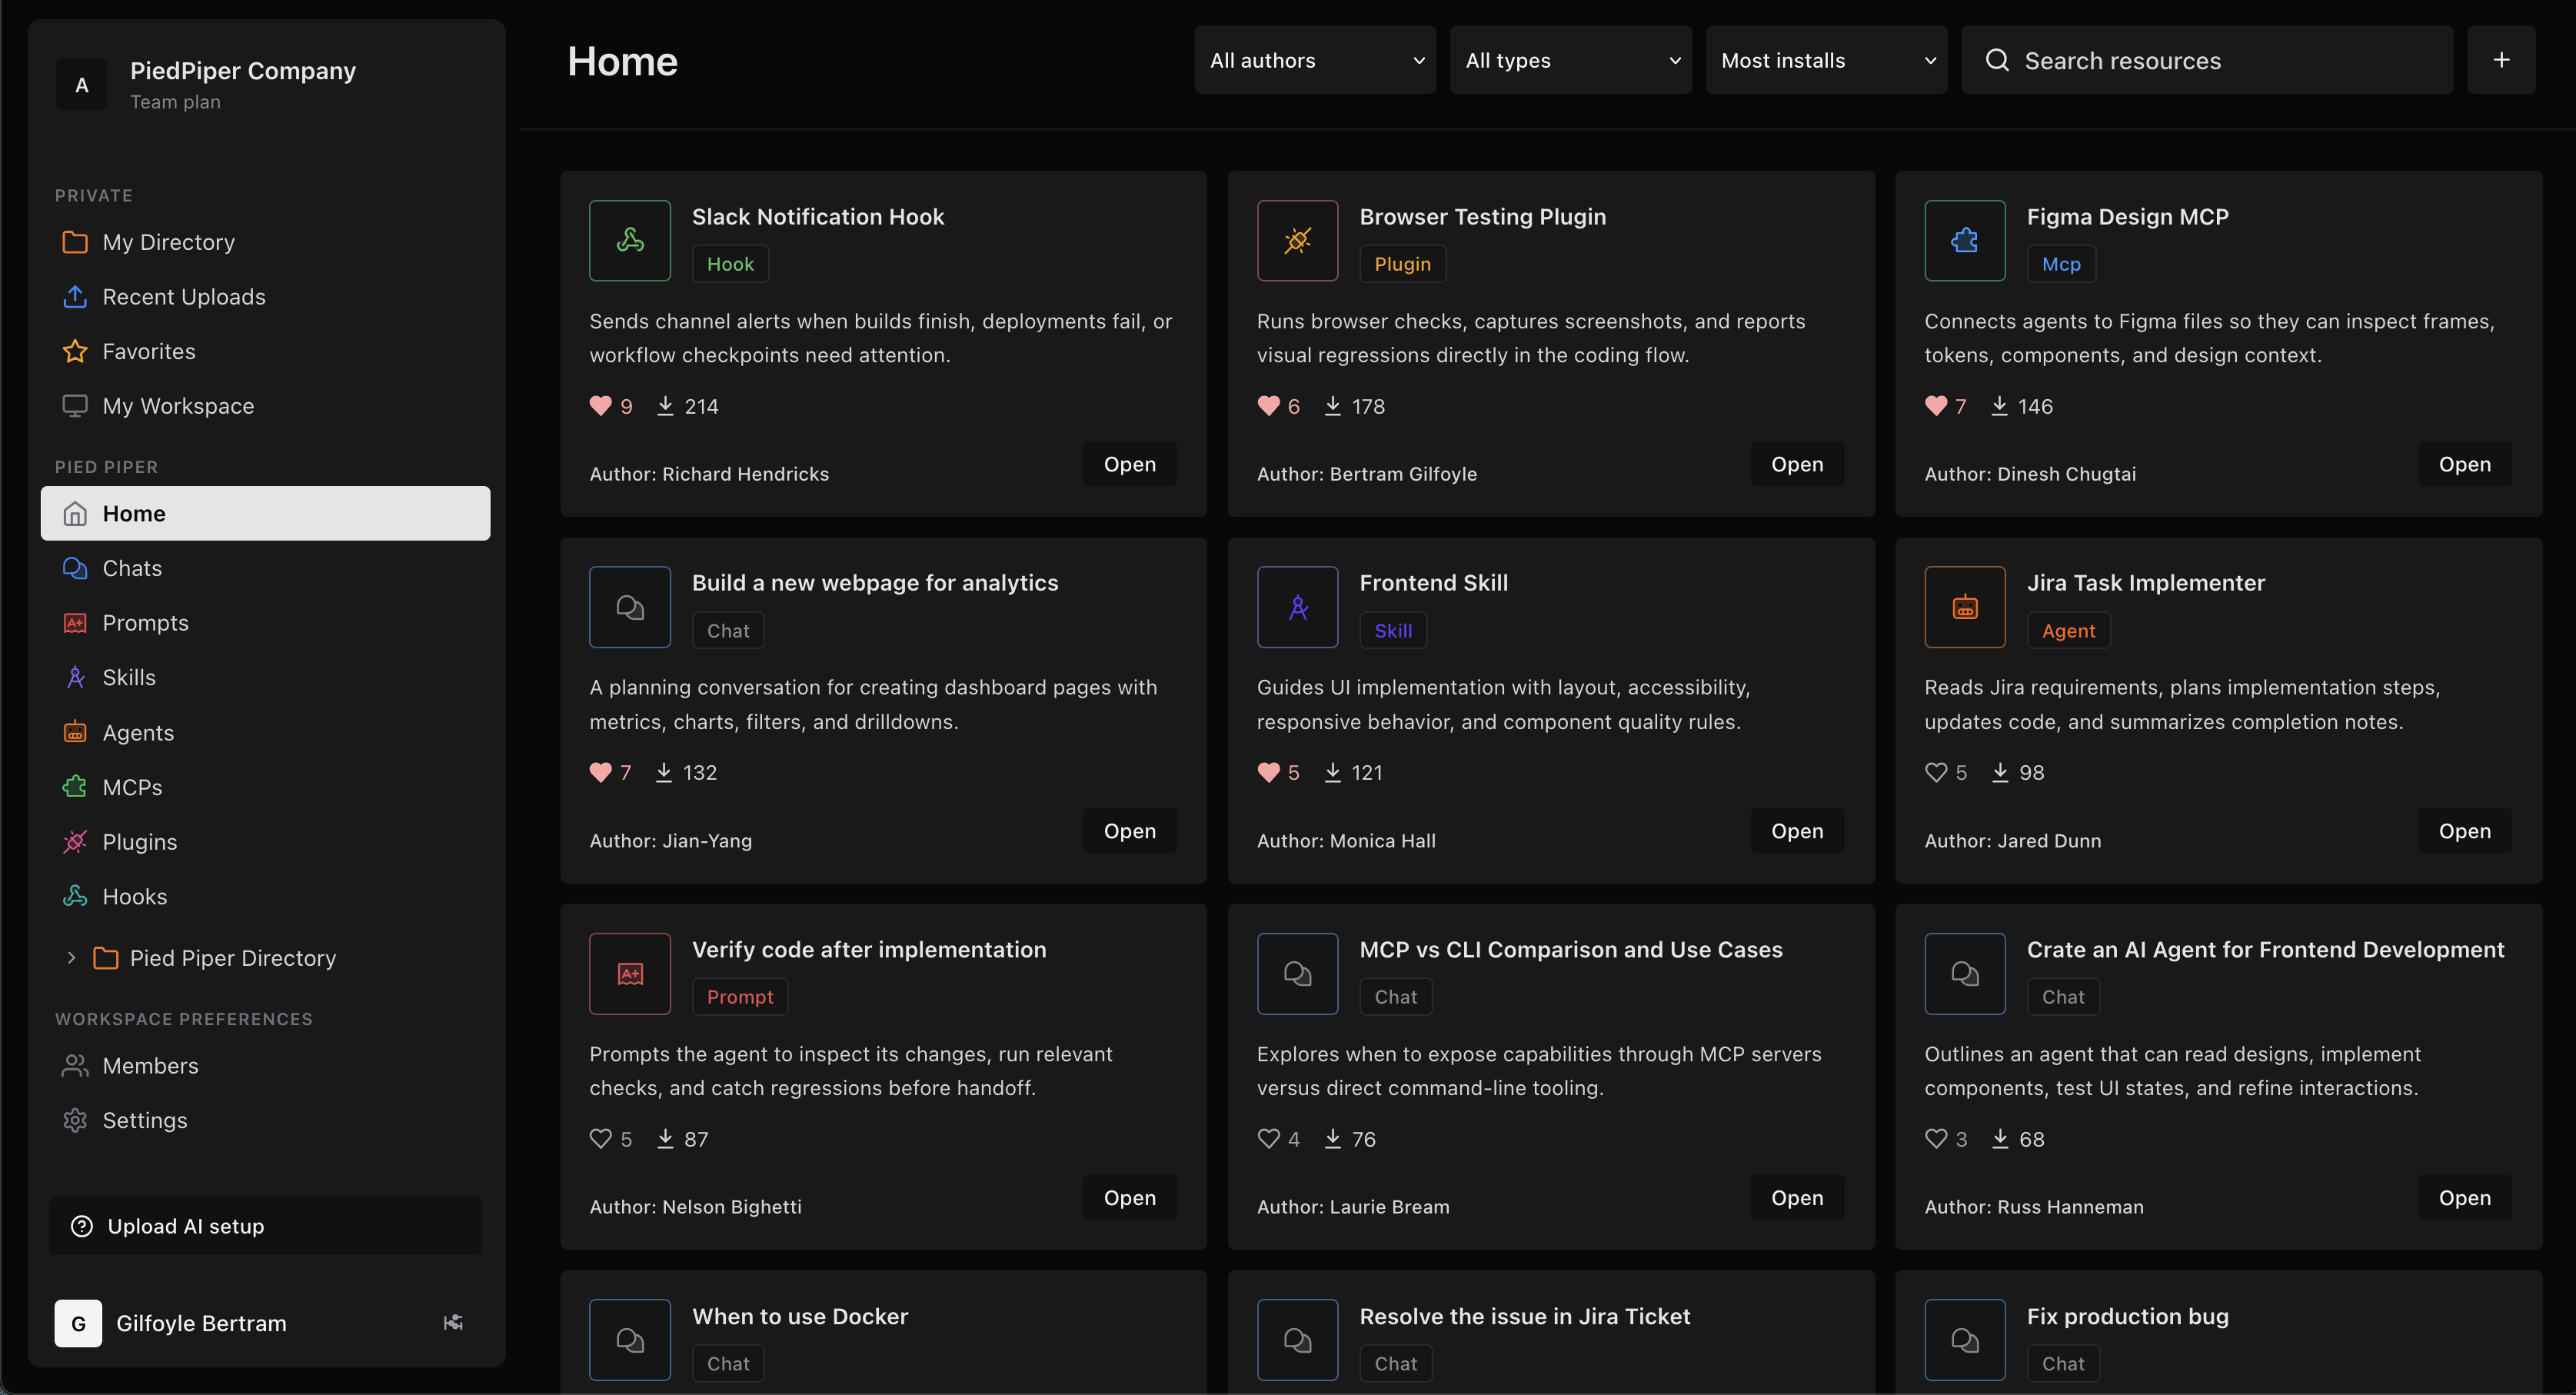Open Skills in the sidebar
Viewport: 2576px width, 1395px height.
click(x=265, y=678)
